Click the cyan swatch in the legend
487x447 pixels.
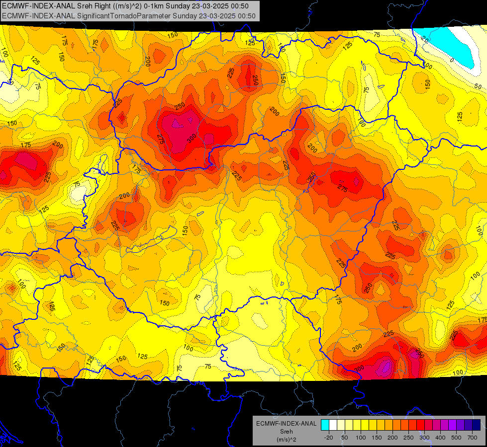point(324,425)
